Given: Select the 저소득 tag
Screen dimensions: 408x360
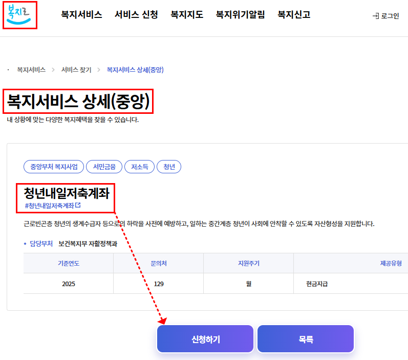Looking at the screenshot, I should pos(139,167).
